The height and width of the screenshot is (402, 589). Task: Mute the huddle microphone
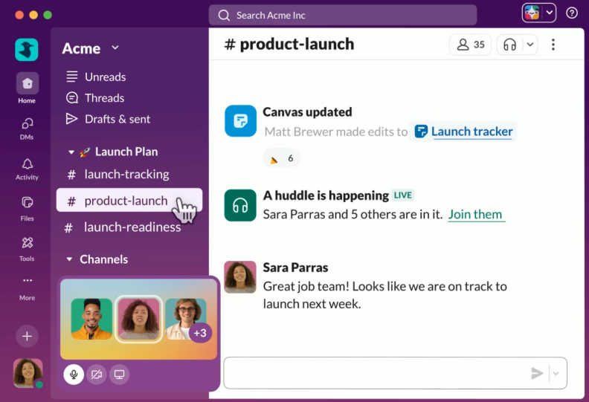pos(73,375)
